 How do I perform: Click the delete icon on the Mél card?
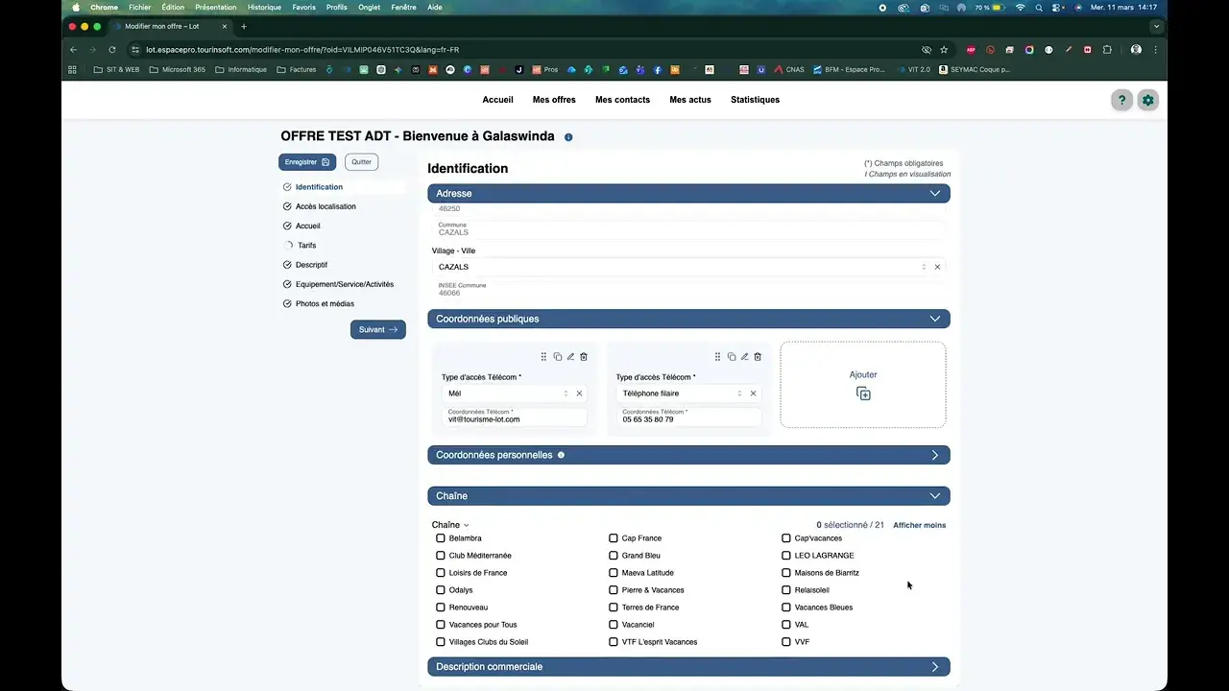[x=584, y=357]
